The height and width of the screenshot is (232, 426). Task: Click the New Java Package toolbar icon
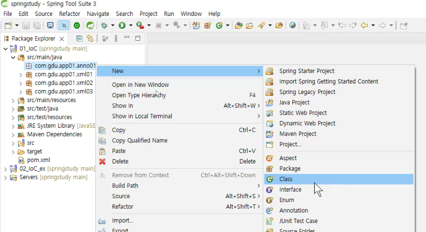[x=208, y=25]
